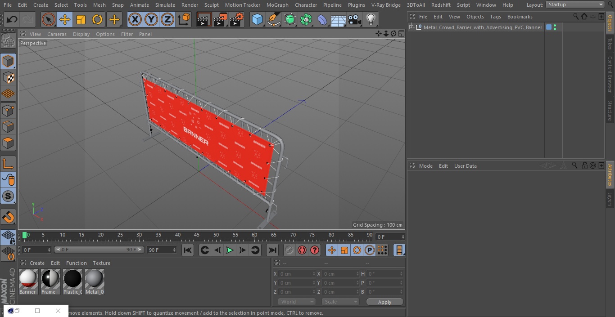Expand the Metal_Crowd_Barrier object tree
The width and height of the screenshot is (615, 317).
(411, 27)
